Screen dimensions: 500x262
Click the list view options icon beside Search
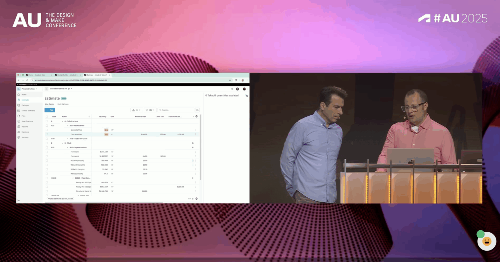197,110
